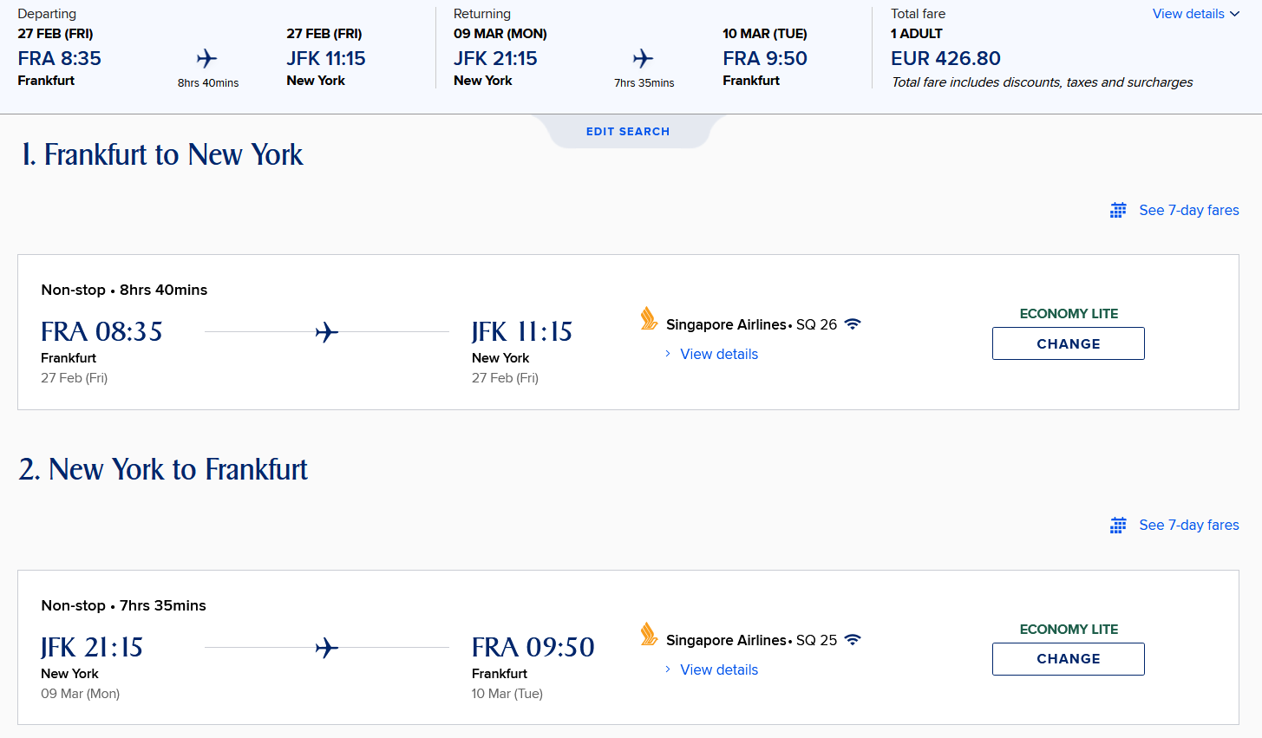1262x738 pixels.
Task: Expand View details for flight SQ 26
Action: (x=718, y=354)
